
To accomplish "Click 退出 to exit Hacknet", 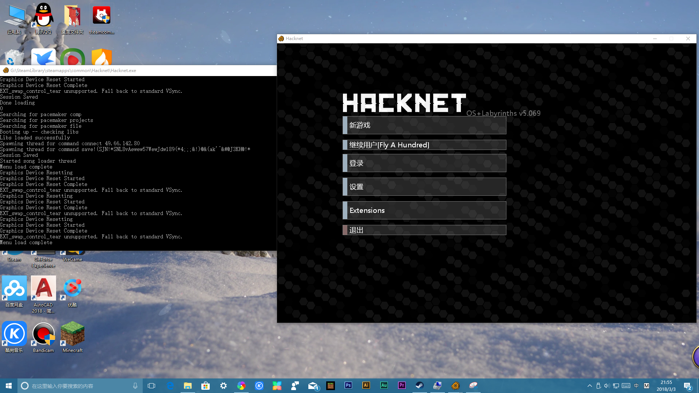I will [x=424, y=230].
